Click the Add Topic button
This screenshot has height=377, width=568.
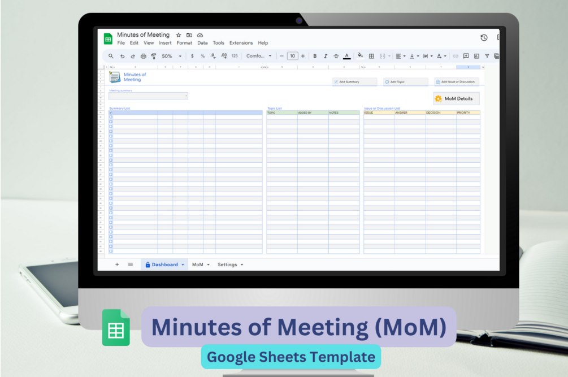tap(406, 82)
